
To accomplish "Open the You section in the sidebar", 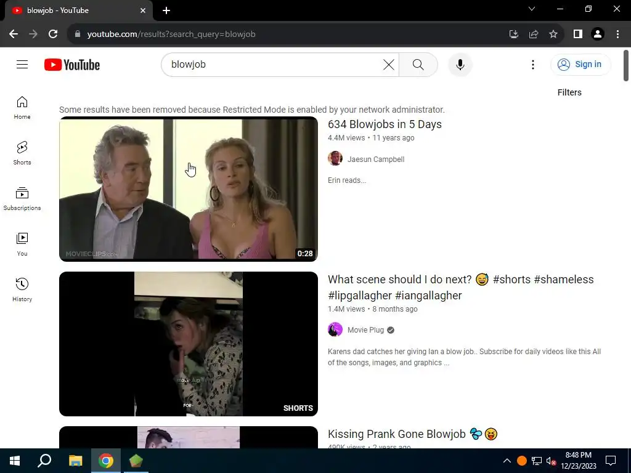I will pyautogui.click(x=22, y=244).
